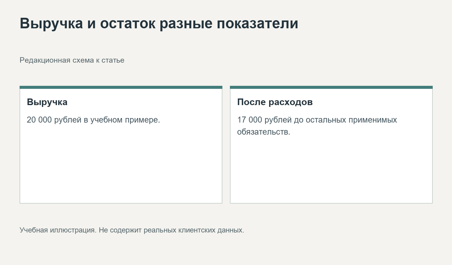The width and height of the screenshot is (452, 265).
Task: Click the "Выручка" card title
Action: pos(47,102)
